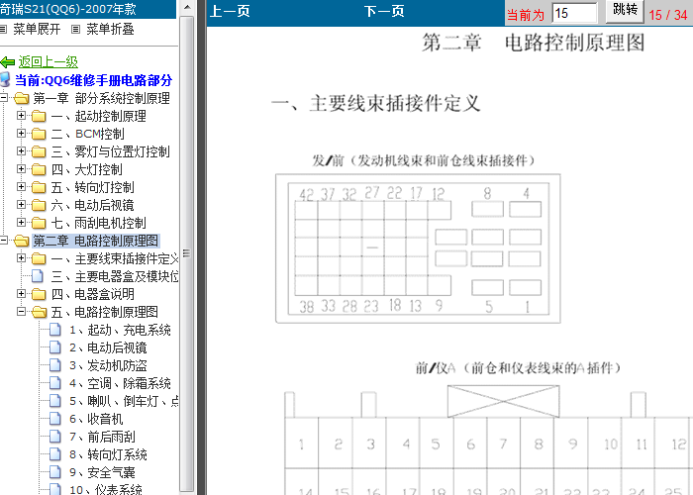Click the 发/前 connector diagram image
Screen dimensions: 693x495
tap(418, 248)
